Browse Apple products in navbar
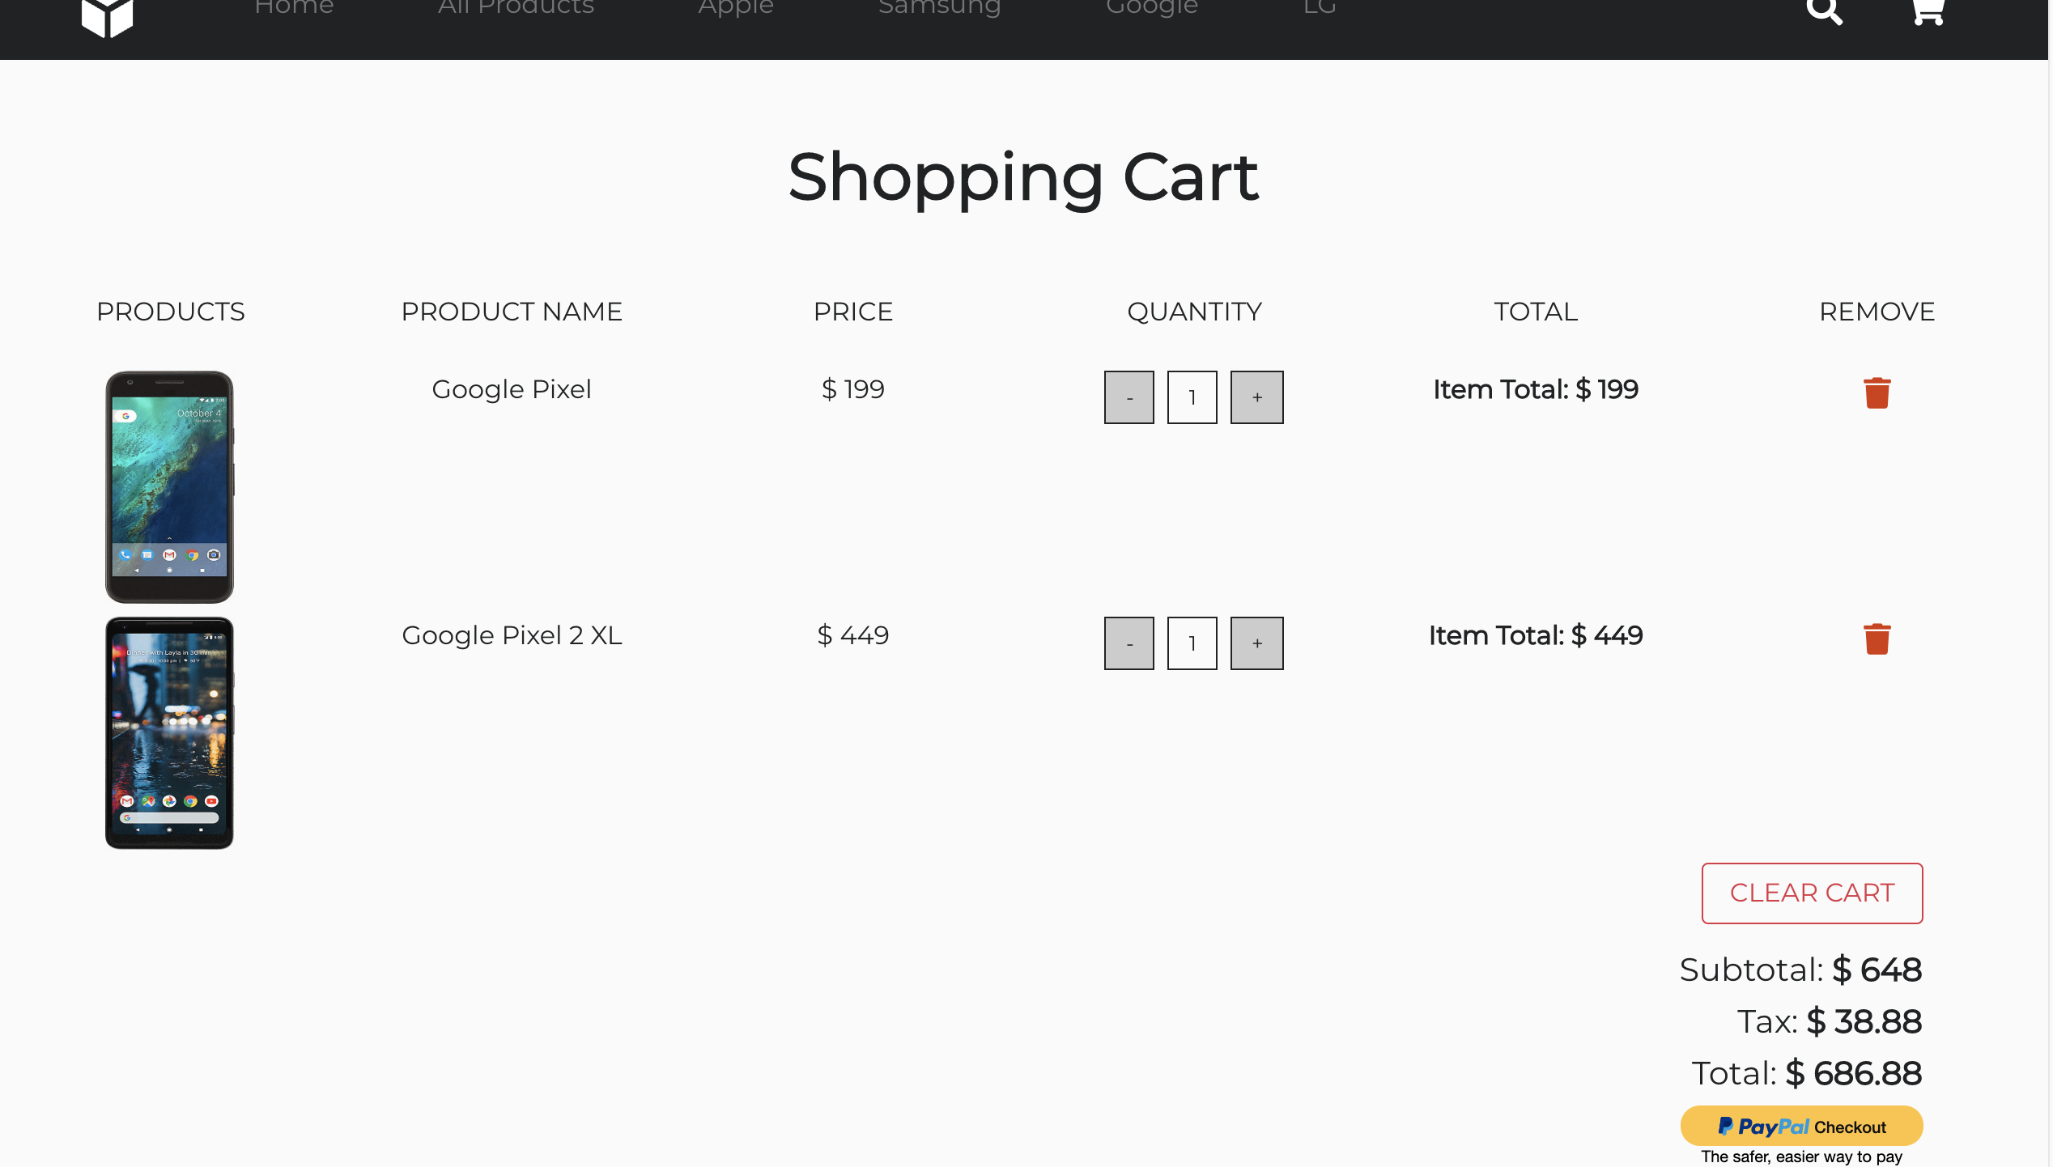Viewport: 2053px width, 1167px height. (736, 8)
